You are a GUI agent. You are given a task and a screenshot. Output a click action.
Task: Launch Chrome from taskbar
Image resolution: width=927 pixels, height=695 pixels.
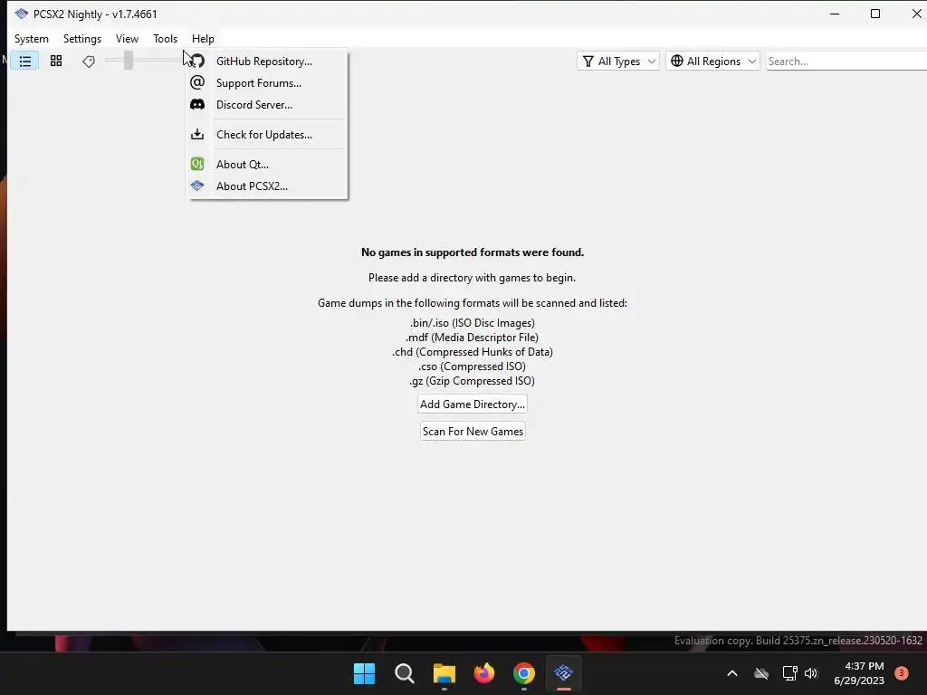(524, 673)
